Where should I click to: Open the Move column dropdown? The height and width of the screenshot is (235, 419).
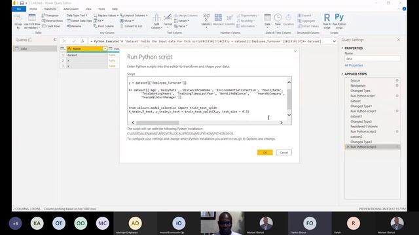[127, 21]
